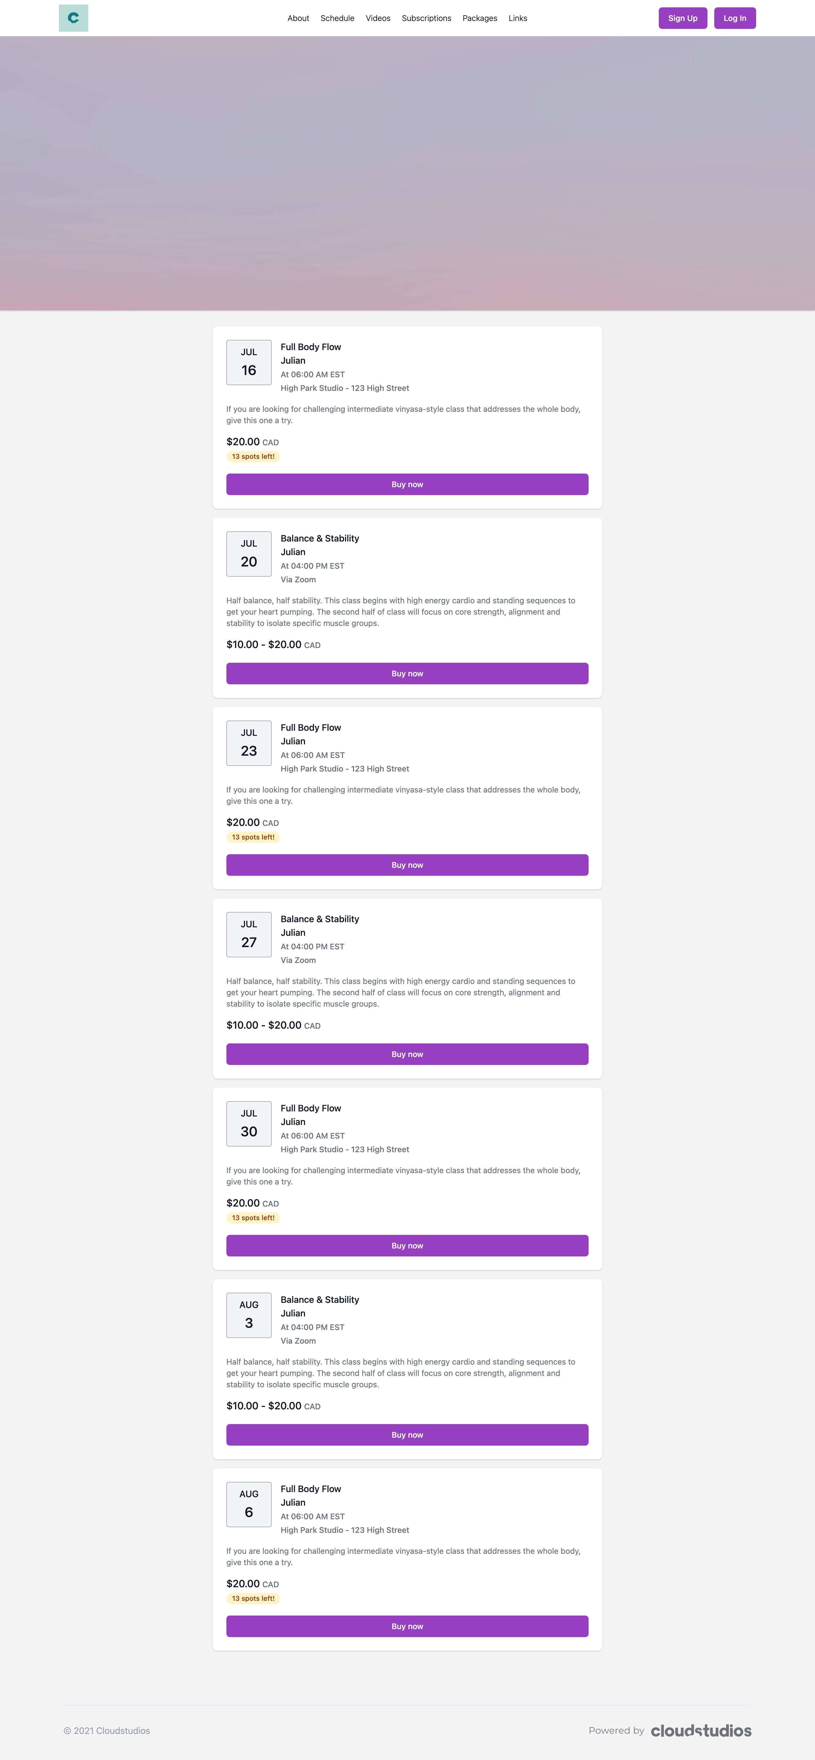The width and height of the screenshot is (815, 1760).
Task: Open the Packages page
Action: [479, 18]
